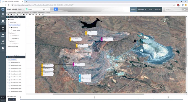Open the Recents sidebar panel
Screen dimensions: 188x102
coord(3,15)
